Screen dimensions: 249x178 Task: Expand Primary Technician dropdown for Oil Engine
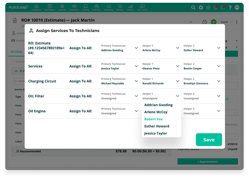(x=136, y=111)
